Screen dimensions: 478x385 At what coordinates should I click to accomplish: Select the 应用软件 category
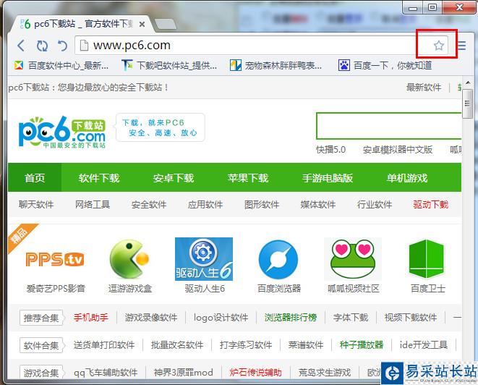click(x=205, y=204)
